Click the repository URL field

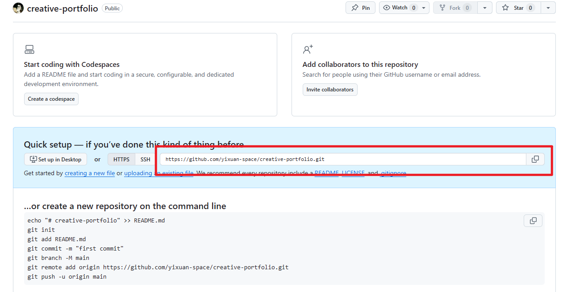tap(343, 159)
